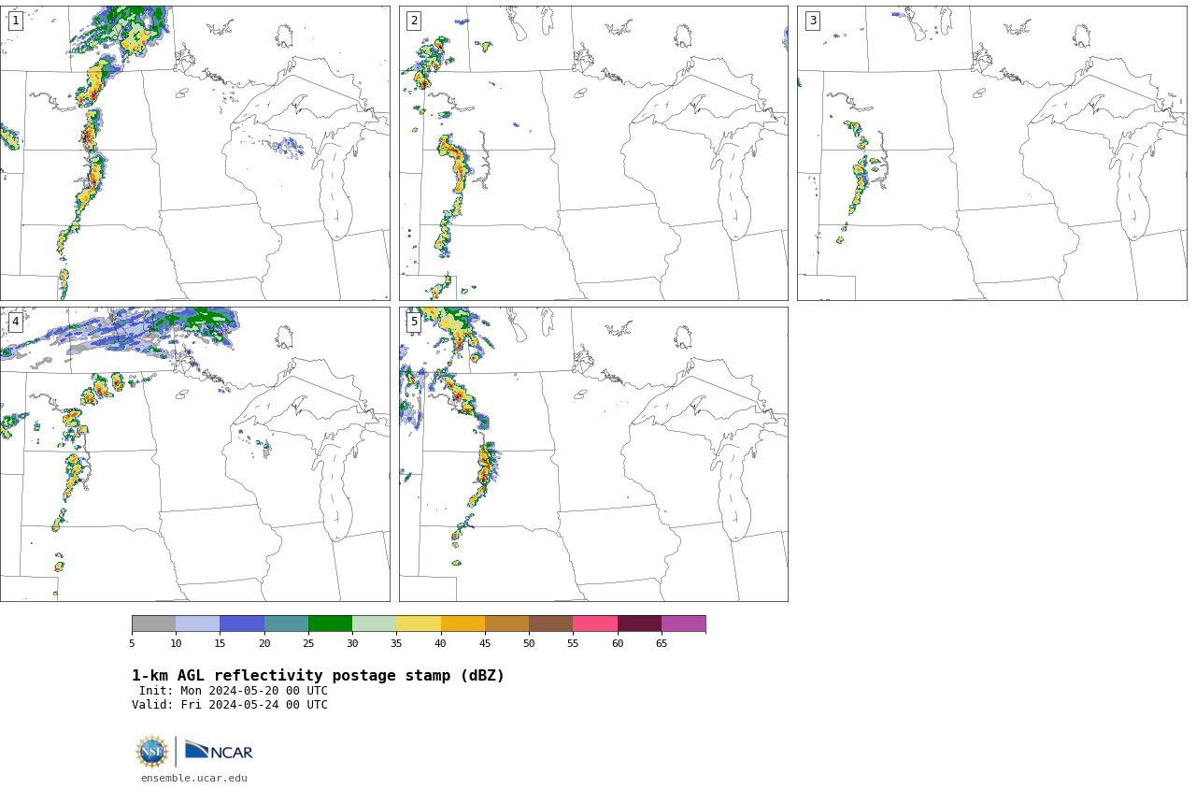The width and height of the screenshot is (1196, 789).
Task: Click the teal 20-25 dBZ swatch
Action: [286, 624]
